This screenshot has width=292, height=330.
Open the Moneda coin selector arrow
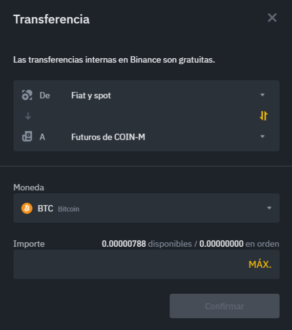[270, 208]
